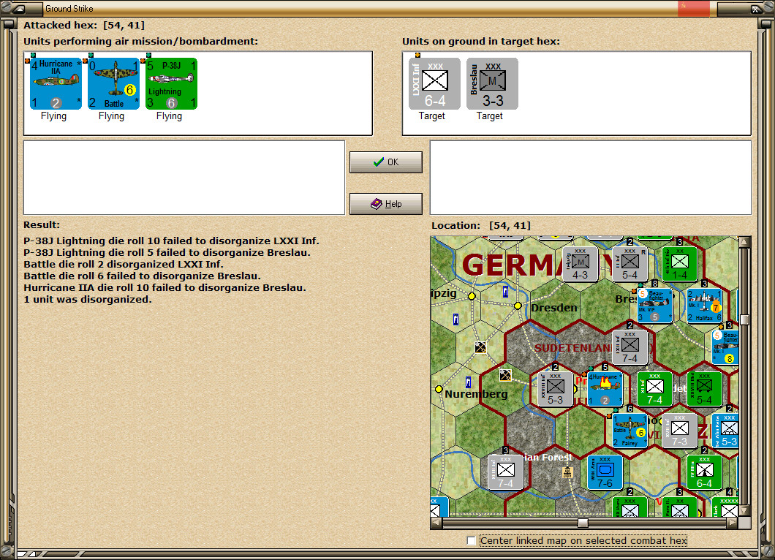Click the map horizontal scrollbar right arrow
The height and width of the screenshot is (560, 775).
pos(733,523)
